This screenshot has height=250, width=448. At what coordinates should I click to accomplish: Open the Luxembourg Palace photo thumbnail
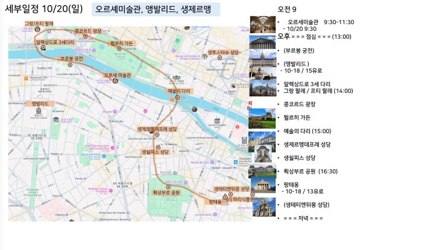click(262, 170)
